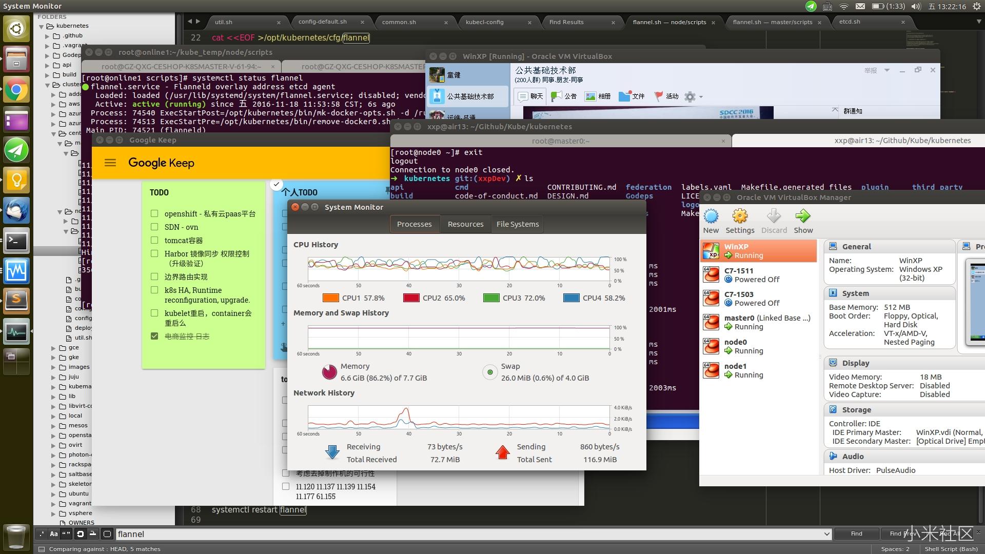Open Terminal from the dock

click(x=16, y=241)
